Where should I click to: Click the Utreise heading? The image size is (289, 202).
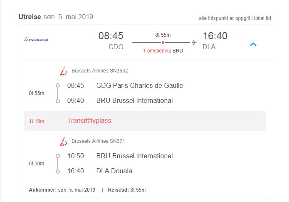[x=30, y=17]
